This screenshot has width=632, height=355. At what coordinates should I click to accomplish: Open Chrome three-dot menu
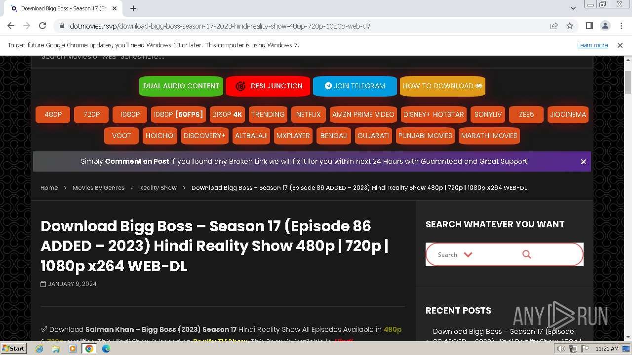click(621, 26)
